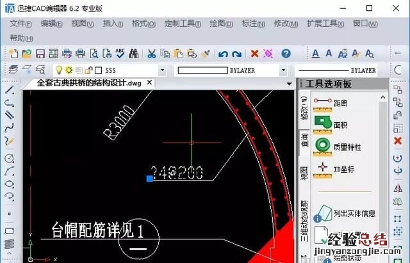The width and height of the screenshot is (410, 263).
Task: Switch to the 三维动态观察 palette tab
Action: tap(304, 221)
